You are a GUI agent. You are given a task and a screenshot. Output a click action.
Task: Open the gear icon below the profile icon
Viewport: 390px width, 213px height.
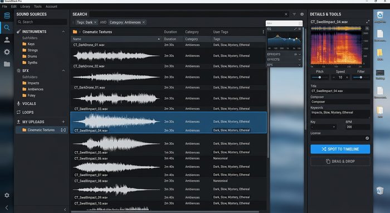coord(7,52)
